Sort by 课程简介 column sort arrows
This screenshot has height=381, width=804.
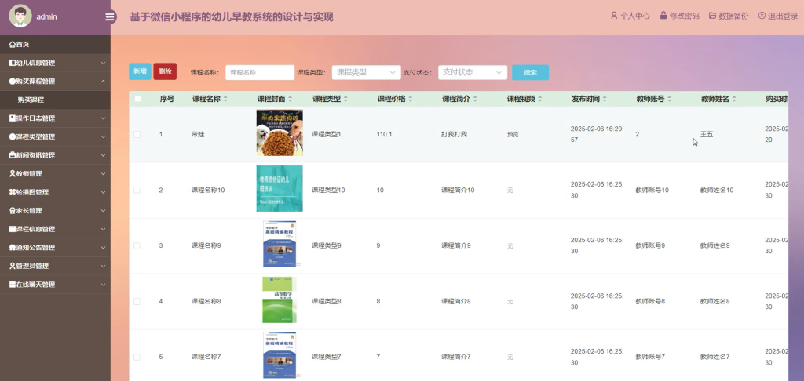click(x=475, y=99)
